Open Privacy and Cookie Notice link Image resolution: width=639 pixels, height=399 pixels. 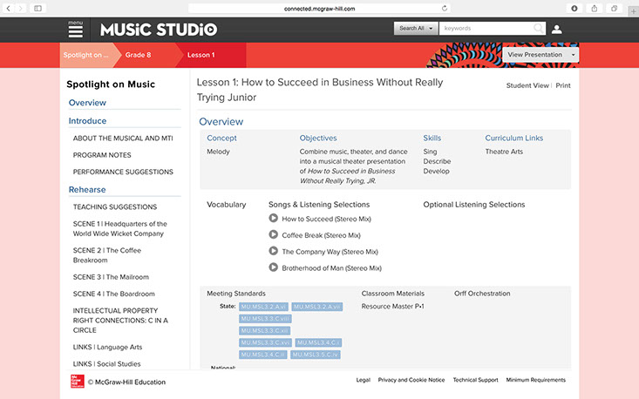coord(411,380)
